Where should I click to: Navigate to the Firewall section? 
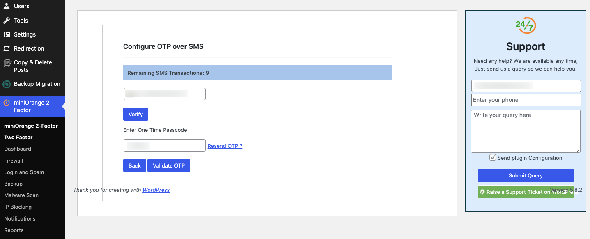tap(13, 161)
